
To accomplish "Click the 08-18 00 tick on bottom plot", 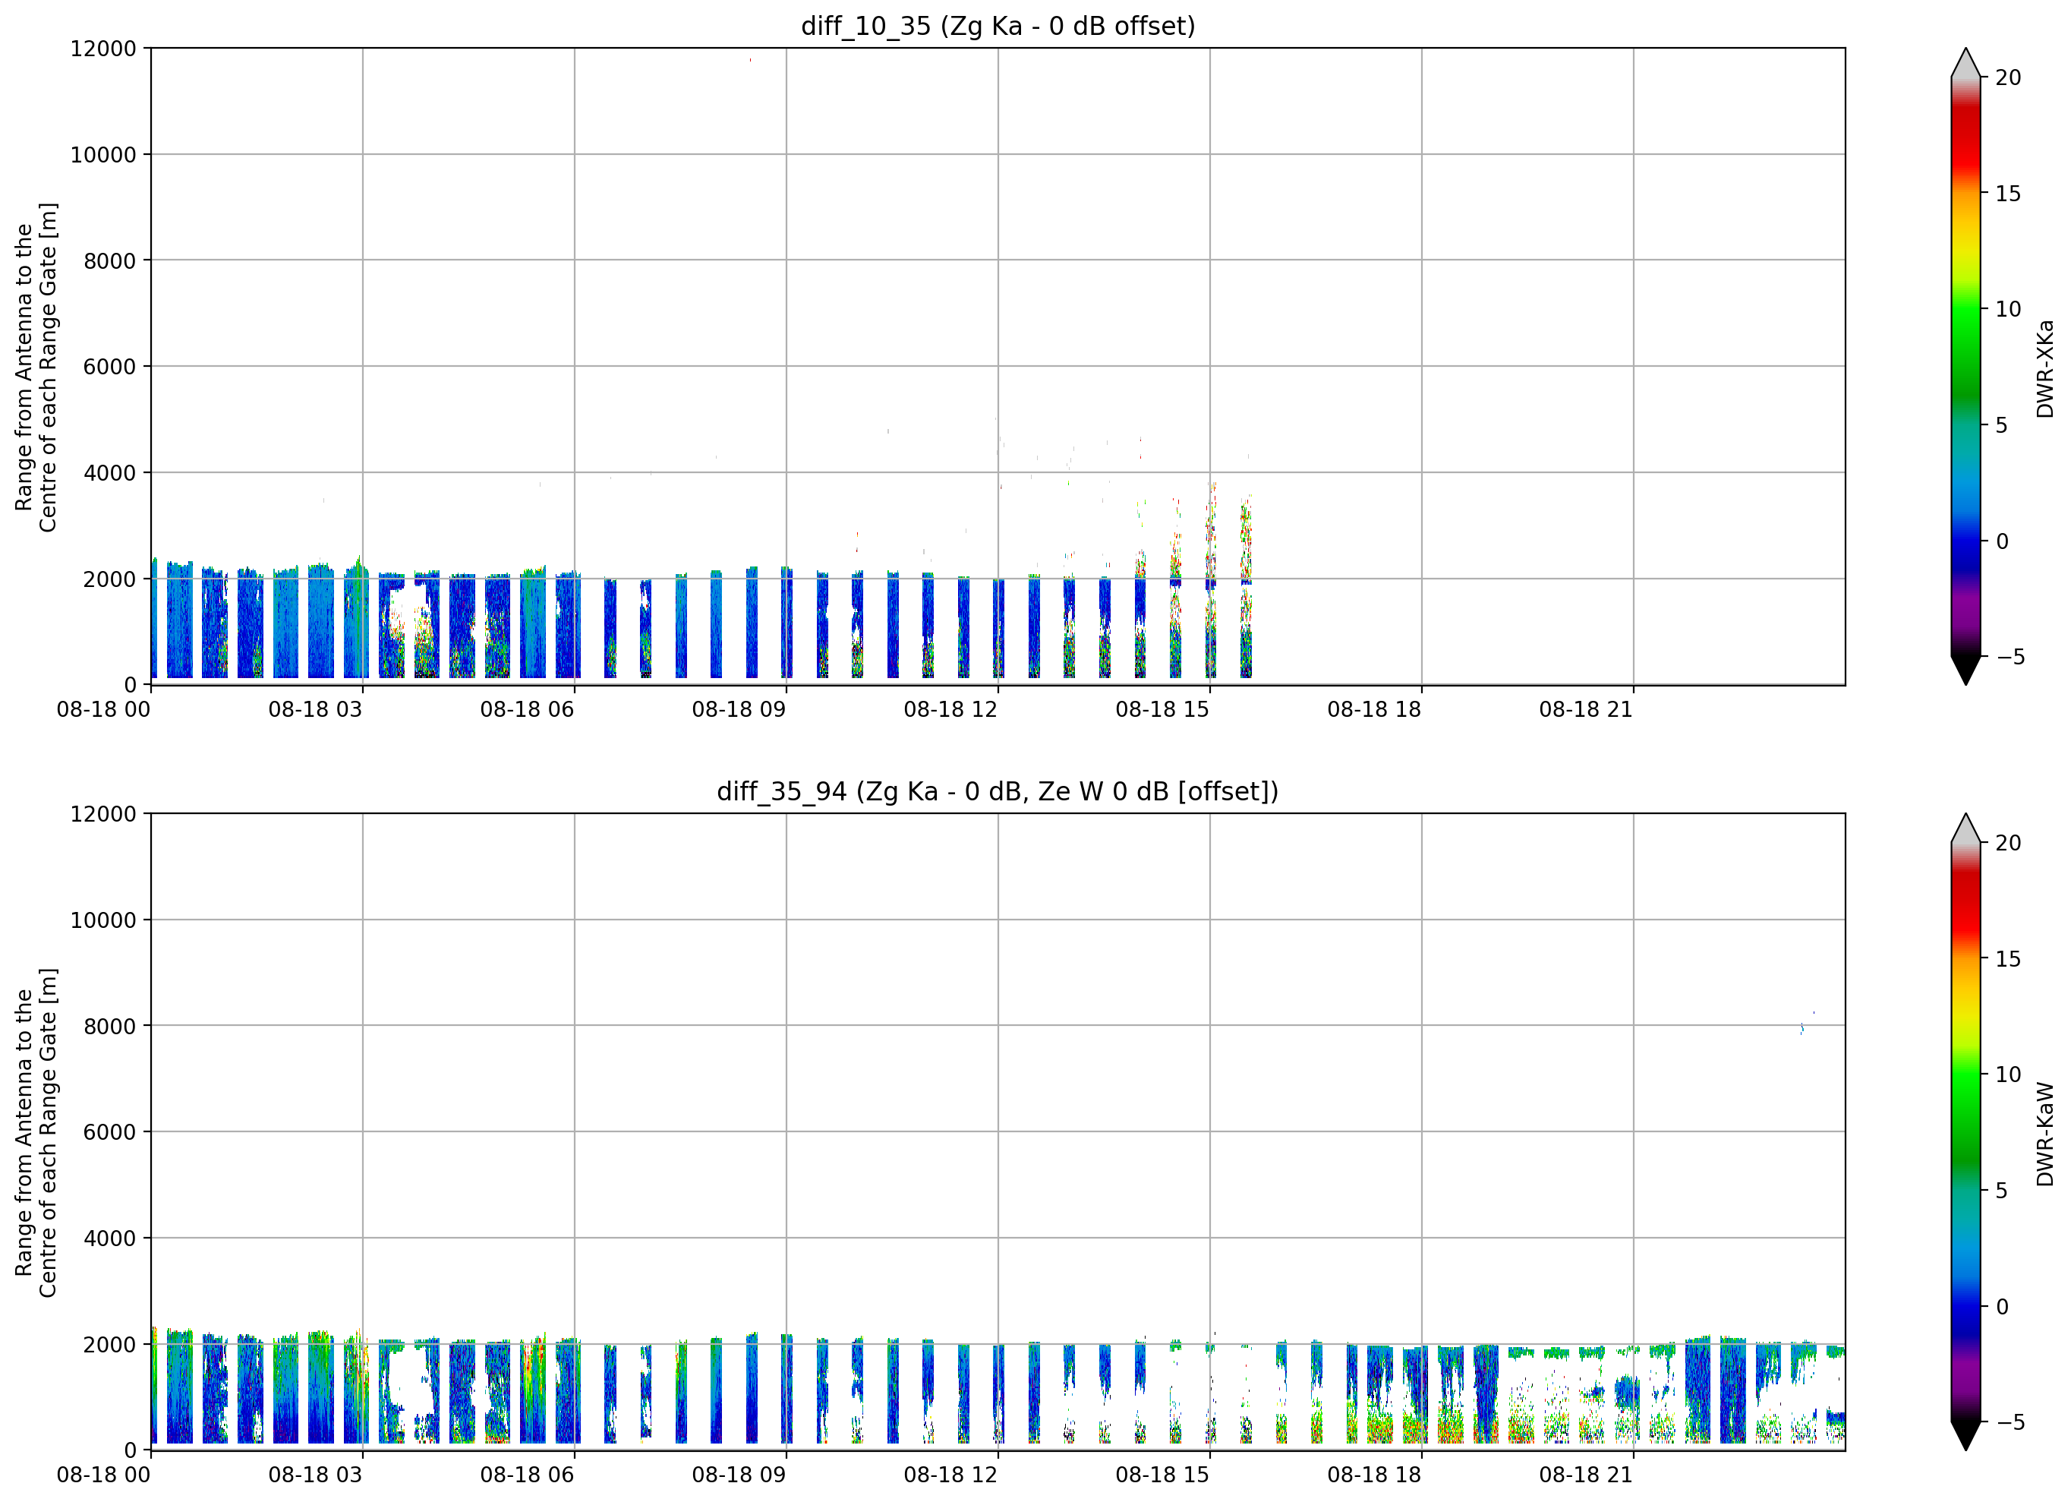I will point(103,1475).
